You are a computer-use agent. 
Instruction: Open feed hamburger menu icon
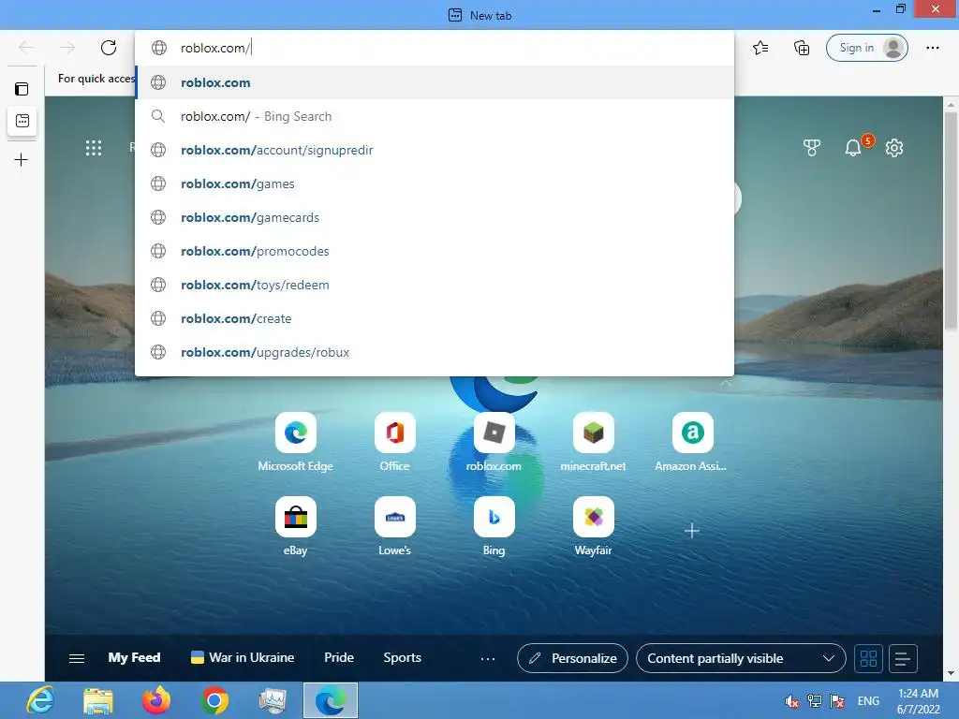[77, 658]
